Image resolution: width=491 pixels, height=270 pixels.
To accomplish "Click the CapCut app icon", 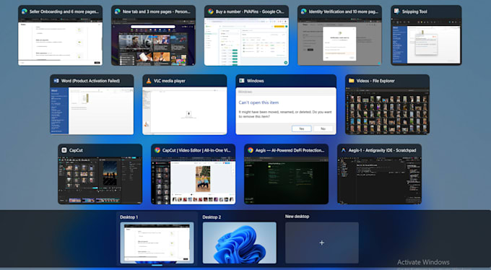I will pos(64,150).
